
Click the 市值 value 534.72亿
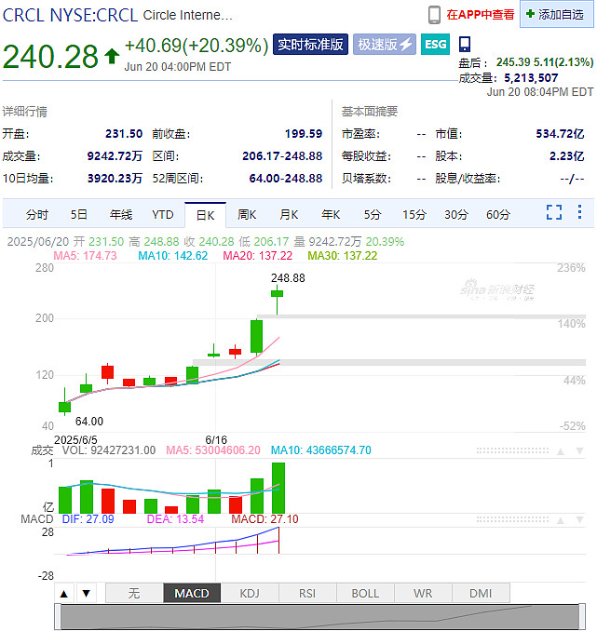pyautogui.click(x=560, y=134)
